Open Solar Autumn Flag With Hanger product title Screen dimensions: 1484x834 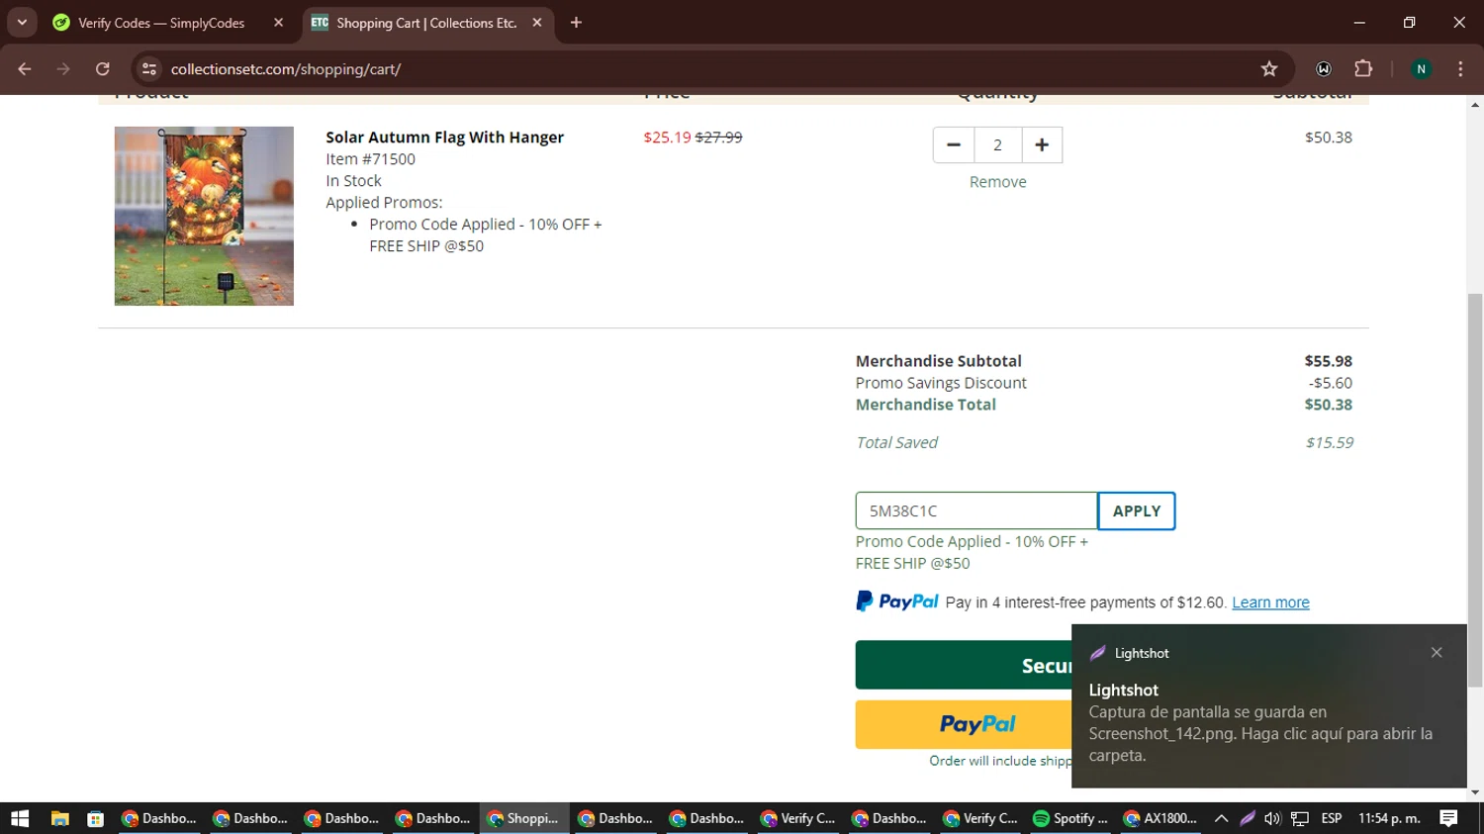(x=444, y=137)
